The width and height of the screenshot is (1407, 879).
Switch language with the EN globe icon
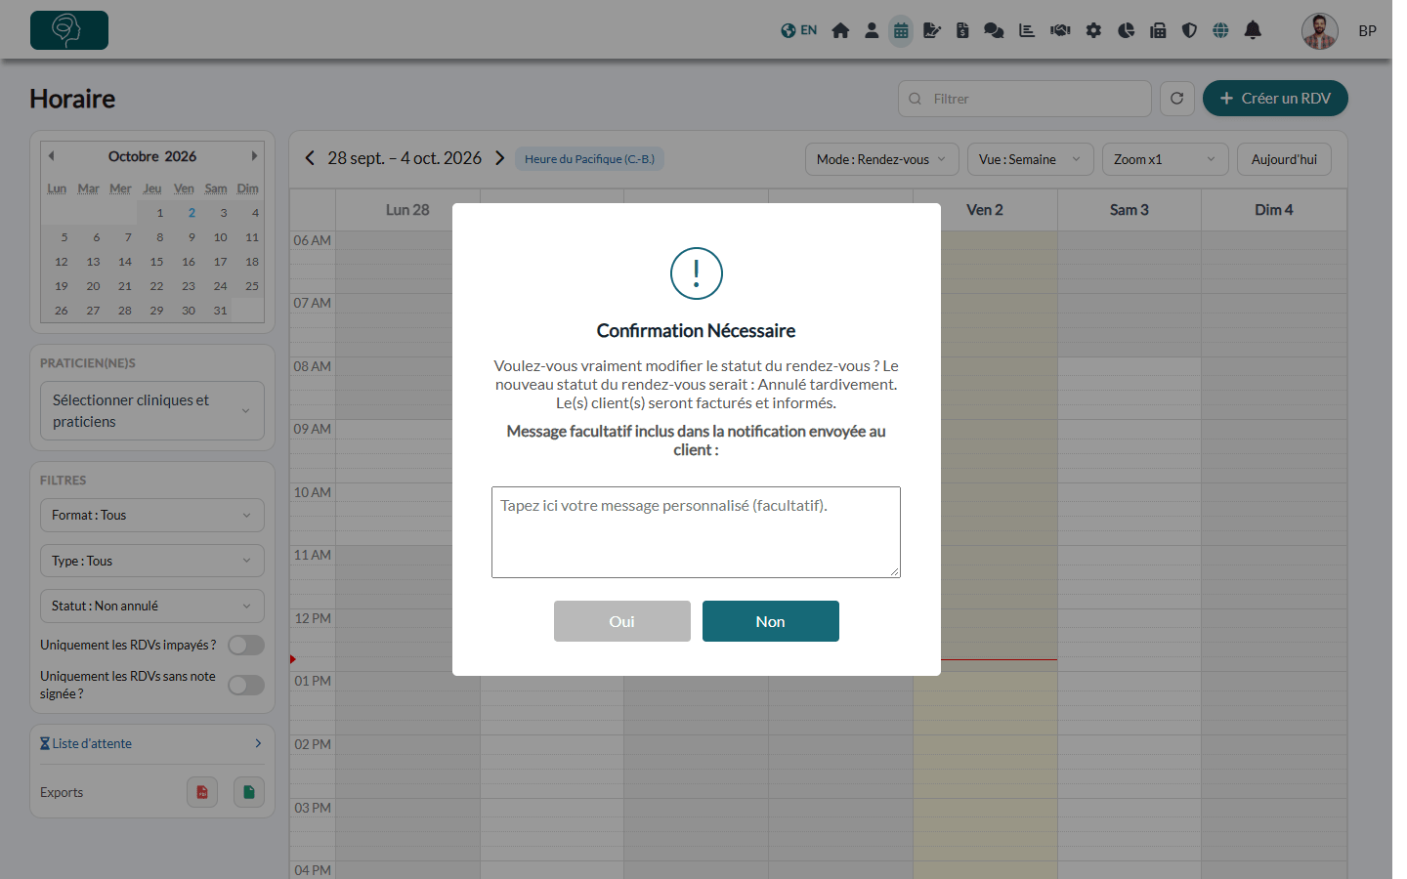pyautogui.click(x=798, y=30)
